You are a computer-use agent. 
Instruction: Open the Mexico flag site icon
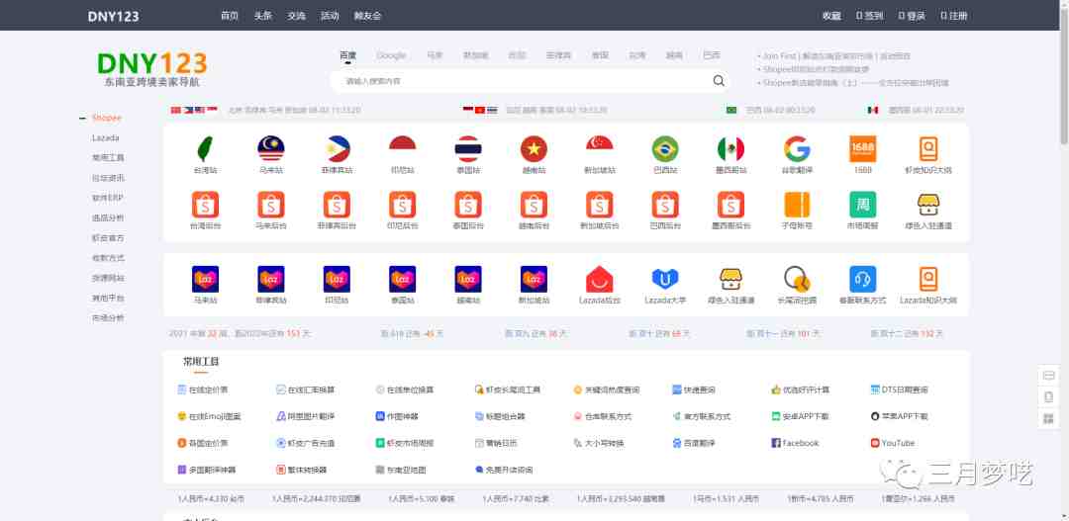pos(730,148)
